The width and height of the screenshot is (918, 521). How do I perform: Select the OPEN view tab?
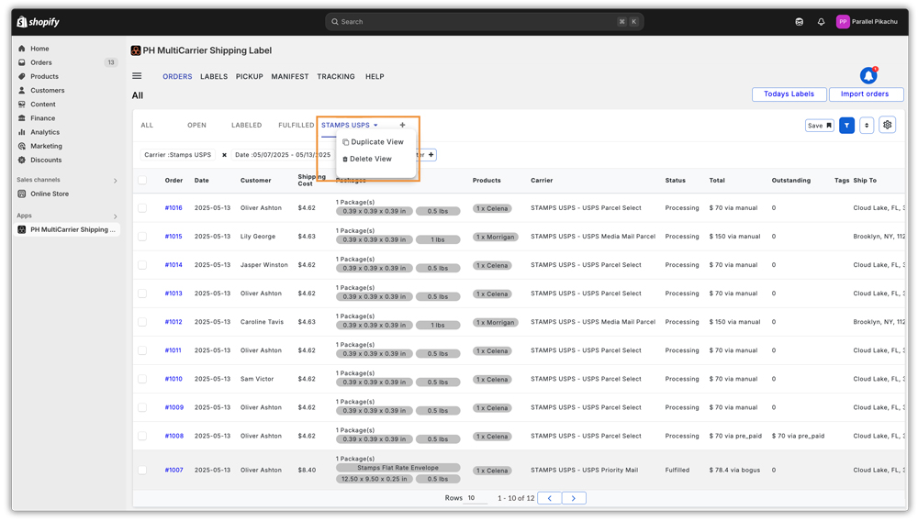[x=196, y=125]
